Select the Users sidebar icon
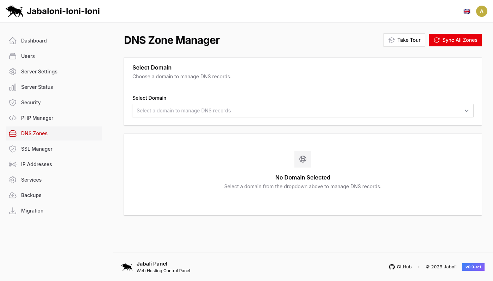 [13, 56]
